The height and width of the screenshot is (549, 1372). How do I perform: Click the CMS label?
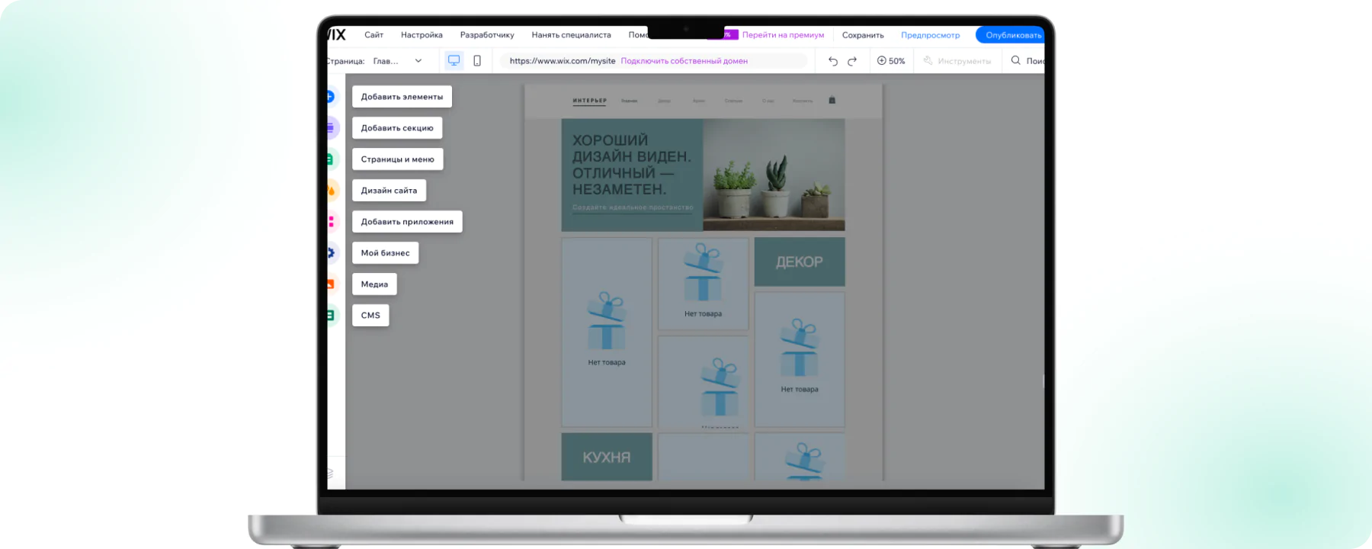[x=370, y=315]
